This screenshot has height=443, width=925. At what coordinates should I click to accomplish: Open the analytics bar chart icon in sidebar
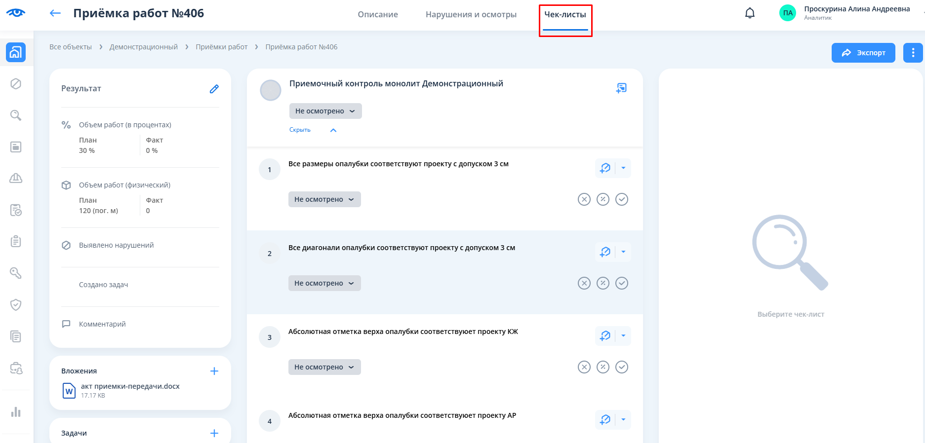point(16,412)
